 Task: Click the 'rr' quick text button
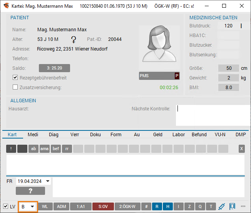[67, 149]
